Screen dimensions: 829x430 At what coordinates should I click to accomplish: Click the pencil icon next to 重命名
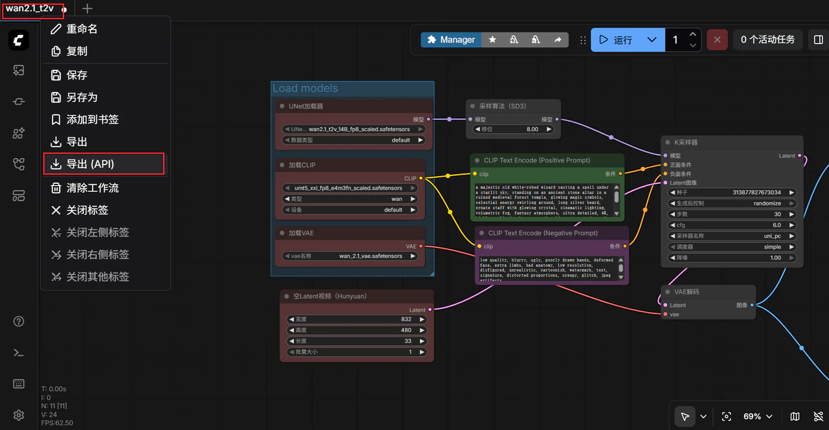point(56,28)
